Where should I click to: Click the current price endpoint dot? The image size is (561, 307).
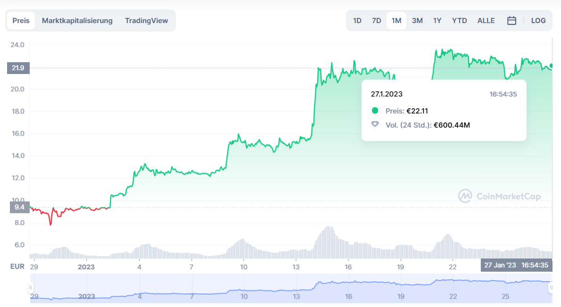tap(552, 66)
